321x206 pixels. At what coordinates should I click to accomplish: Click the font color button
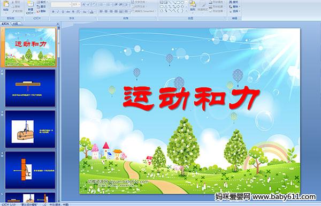(91, 12)
